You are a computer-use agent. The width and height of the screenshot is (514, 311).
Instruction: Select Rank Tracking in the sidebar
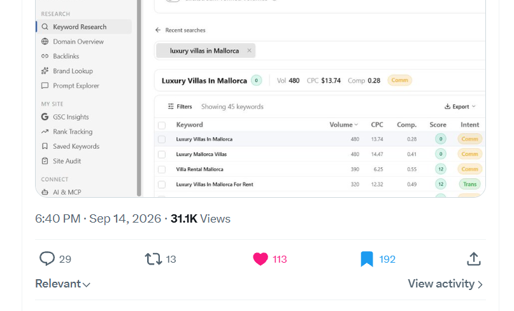coord(73,132)
